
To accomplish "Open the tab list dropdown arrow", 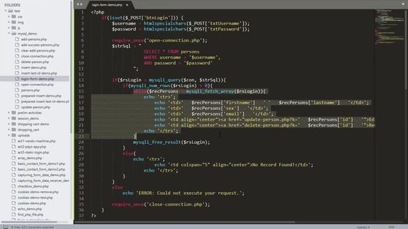I will point(403,4).
